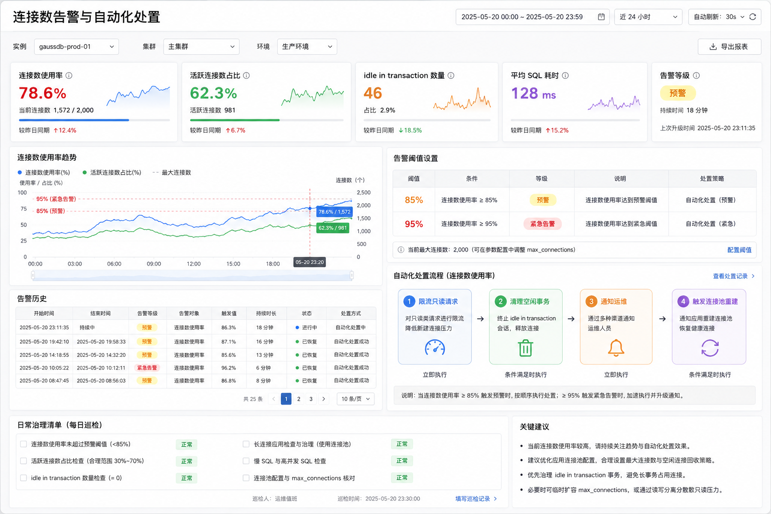Go to next page of 告警历史
Viewport: 771px width, 514px height.
click(x=324, y=399)
